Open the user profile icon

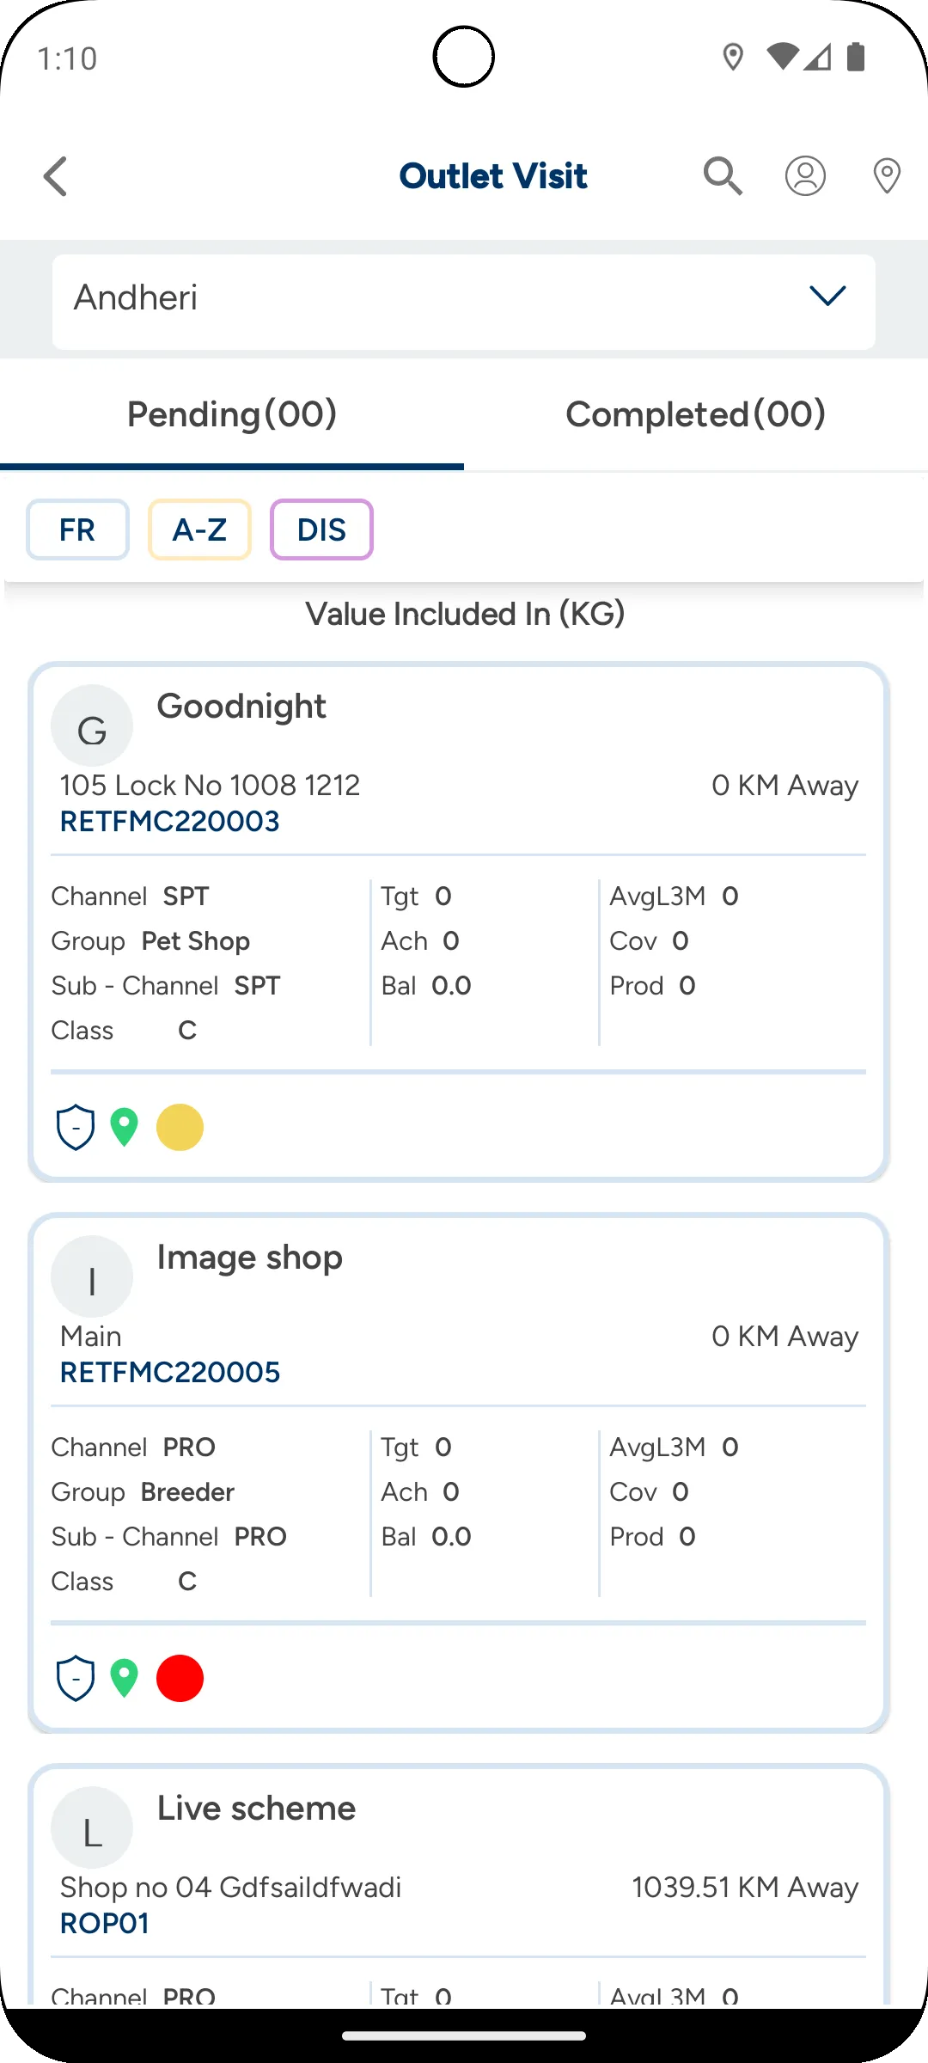tap(805, 176)
